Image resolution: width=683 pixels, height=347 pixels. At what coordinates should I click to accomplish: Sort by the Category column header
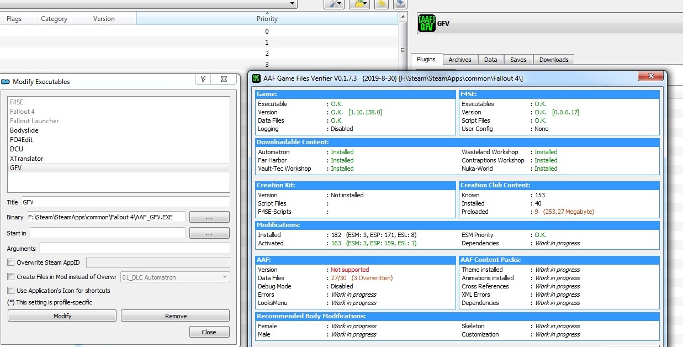(54, 19)
